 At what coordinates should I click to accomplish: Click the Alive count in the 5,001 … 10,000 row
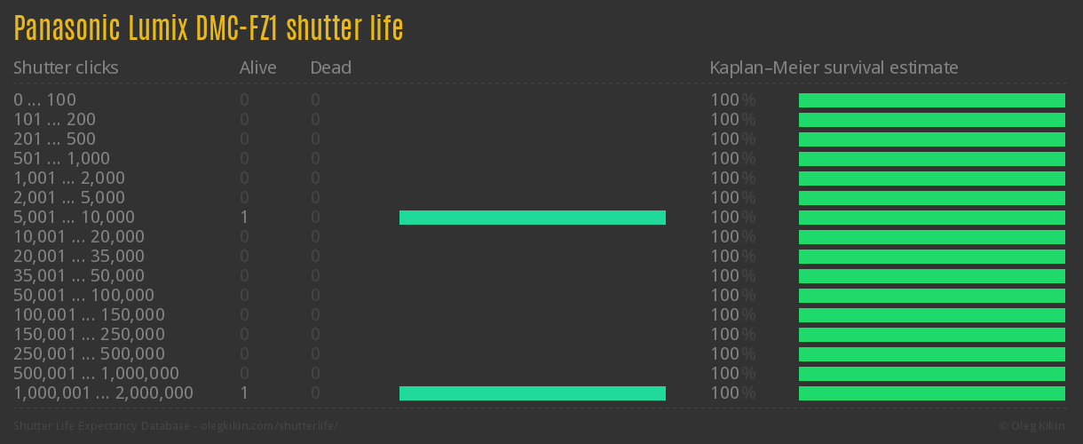tap(244, 218)
